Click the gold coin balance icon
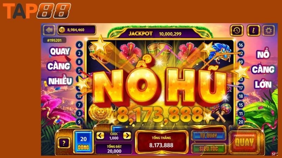 tap(62, 30)
